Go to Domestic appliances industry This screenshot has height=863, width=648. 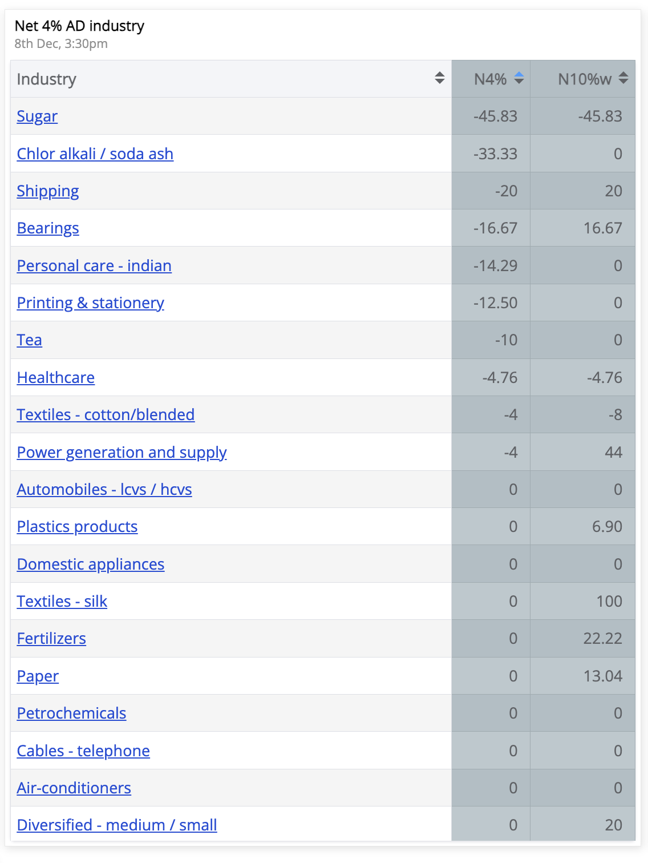click(x=91, y=564)
